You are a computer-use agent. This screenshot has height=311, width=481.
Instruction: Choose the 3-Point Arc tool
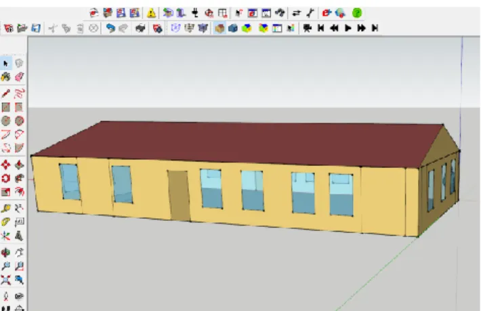point(5,148)
